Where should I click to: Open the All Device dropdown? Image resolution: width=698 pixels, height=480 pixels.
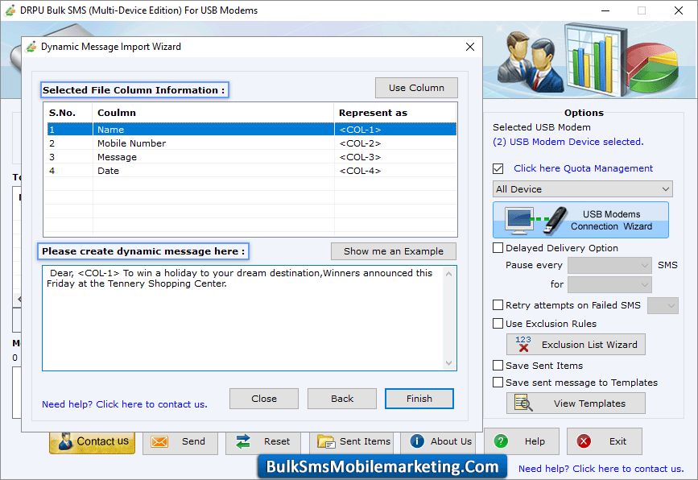tap(582, 189)
